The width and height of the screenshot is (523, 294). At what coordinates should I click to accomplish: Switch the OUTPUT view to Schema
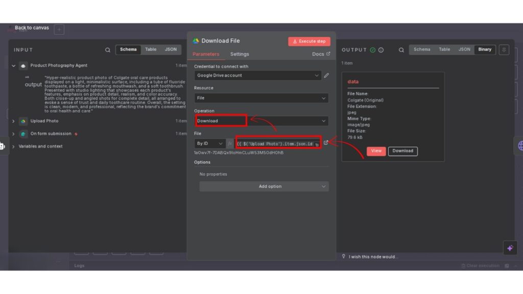pyautogui.click(x=422, y=50)
